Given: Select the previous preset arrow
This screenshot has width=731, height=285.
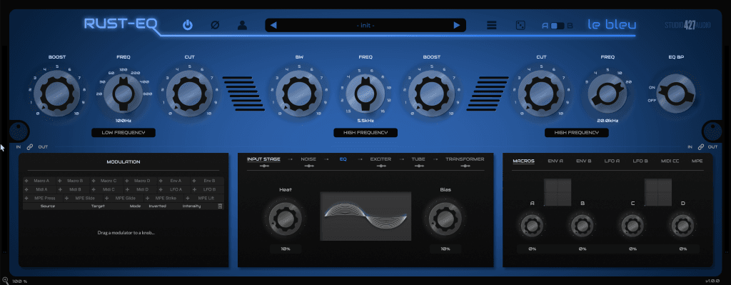Looking at the screenshot, I should (273, 25).
